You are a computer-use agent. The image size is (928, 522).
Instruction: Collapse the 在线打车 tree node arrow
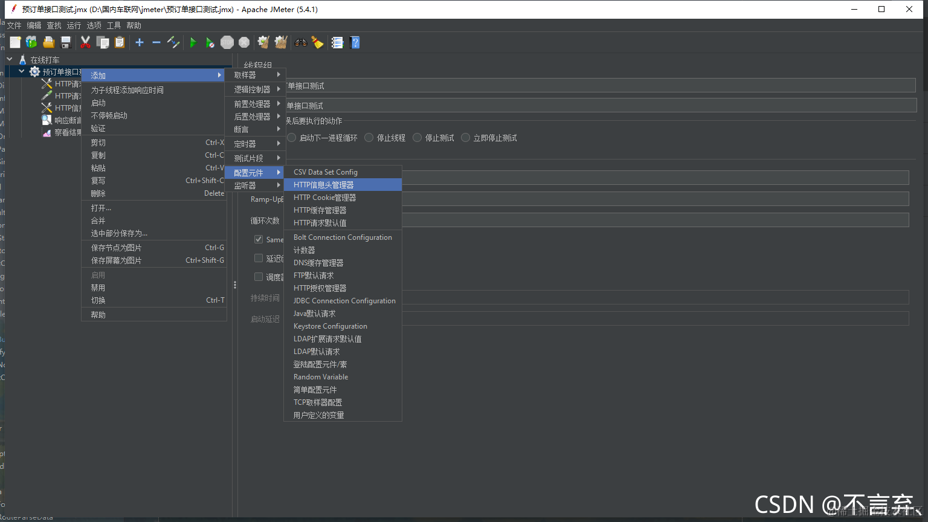(x=10, y=59)
